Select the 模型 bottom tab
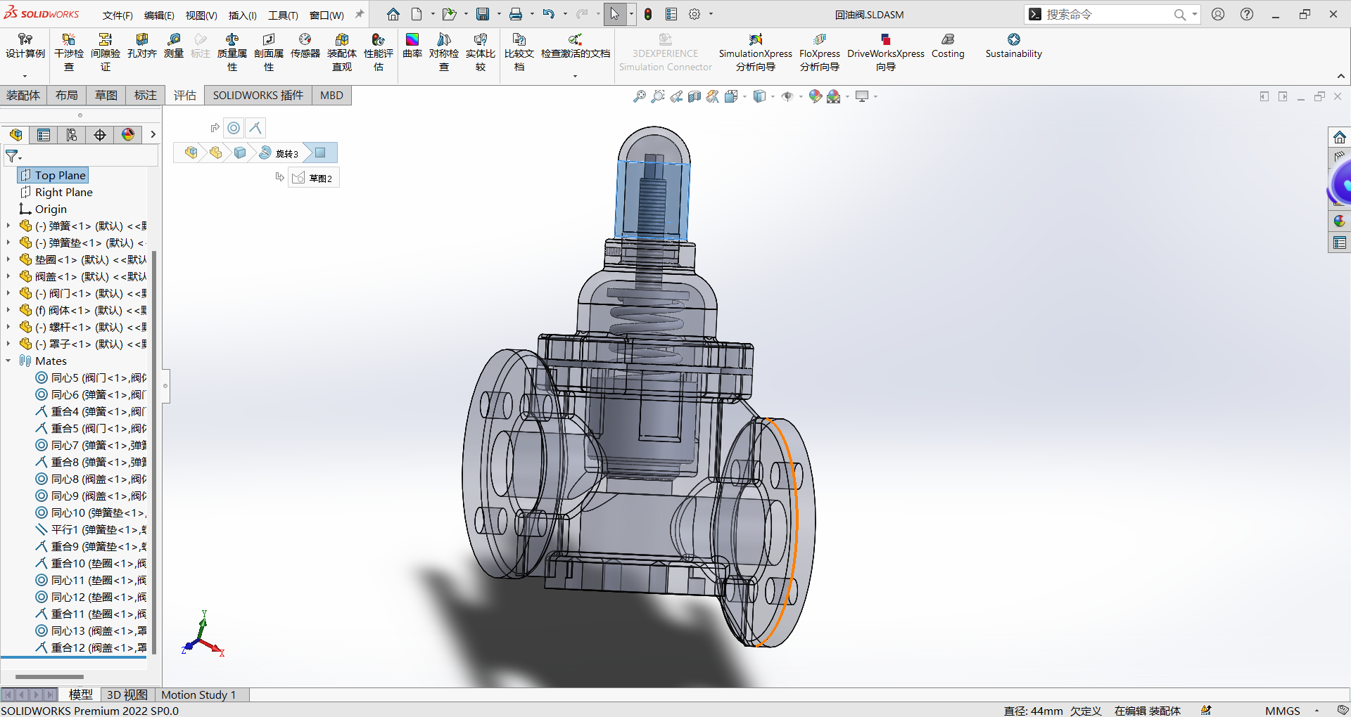 [x=80, y=695]
